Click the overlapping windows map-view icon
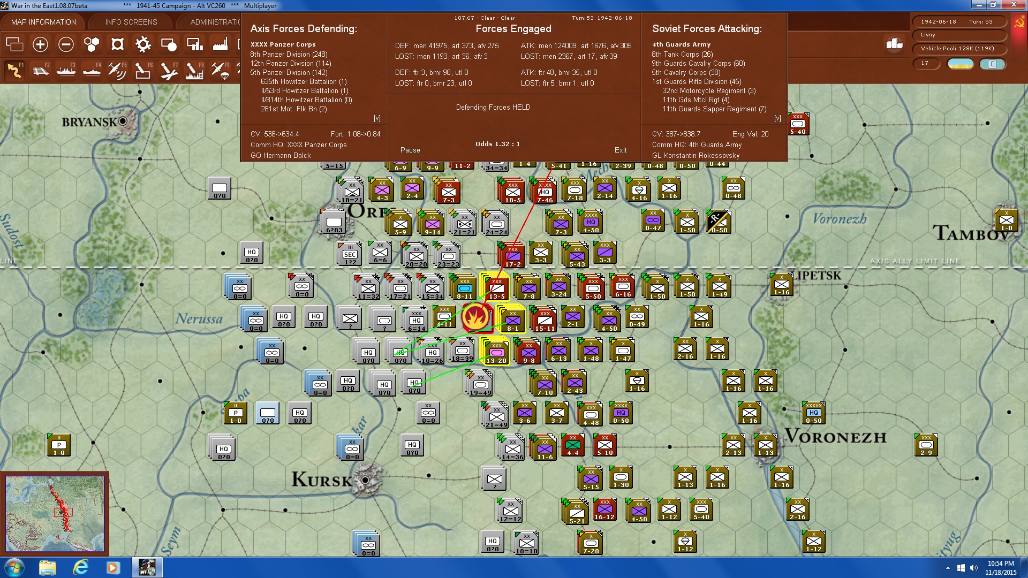The width and height of the screenshot is (1028, 578). (x=14, y=44)
